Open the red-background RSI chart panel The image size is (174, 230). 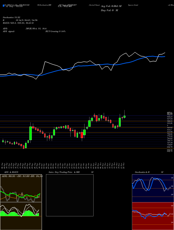tap(153, 216)
